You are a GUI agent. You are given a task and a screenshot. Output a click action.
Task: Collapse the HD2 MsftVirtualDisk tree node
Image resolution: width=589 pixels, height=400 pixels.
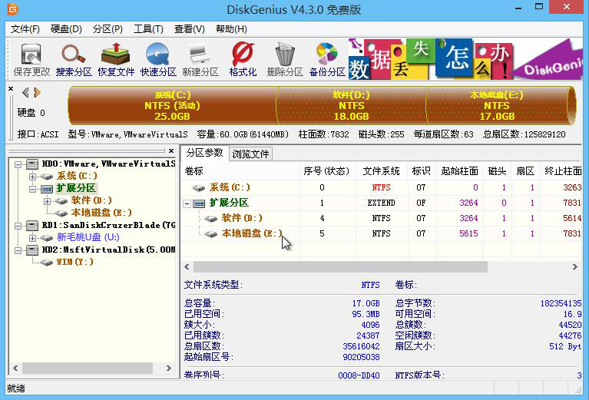tap(18, 250)
